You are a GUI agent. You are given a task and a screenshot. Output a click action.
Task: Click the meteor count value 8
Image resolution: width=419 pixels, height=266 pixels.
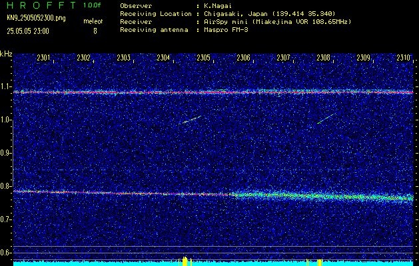coord(95,31)
